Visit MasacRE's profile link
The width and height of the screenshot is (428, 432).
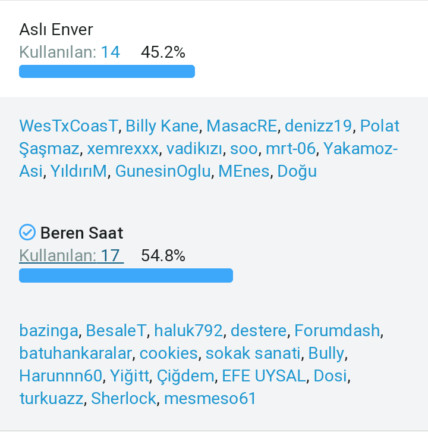pos(242,126)
